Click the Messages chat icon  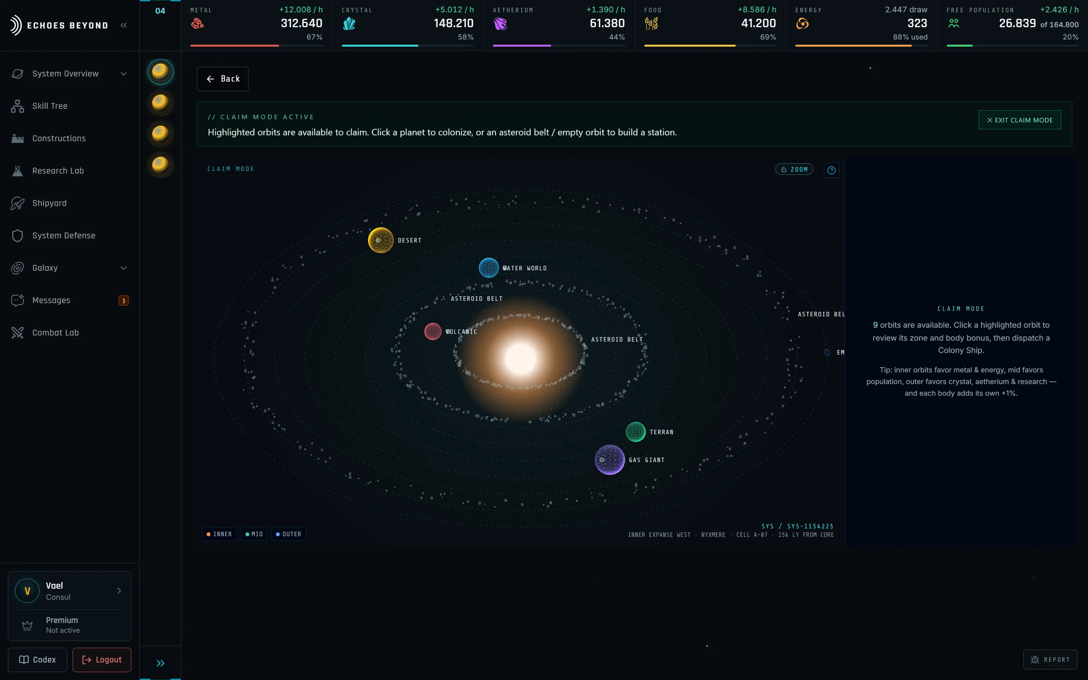17,300
